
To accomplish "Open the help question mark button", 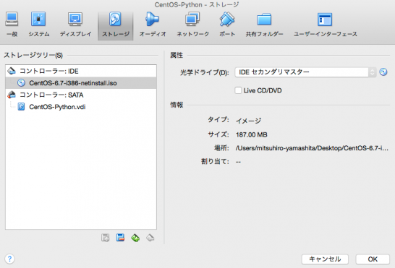I will [9, 259].
